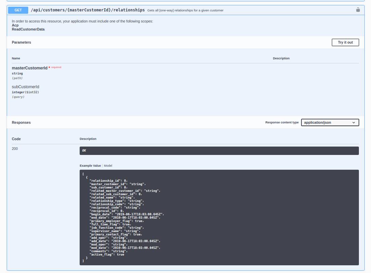
Task: Click the masterCustomerId parameter name
Action: 30,68
